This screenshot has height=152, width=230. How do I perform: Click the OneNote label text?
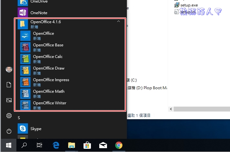(39, 13)
